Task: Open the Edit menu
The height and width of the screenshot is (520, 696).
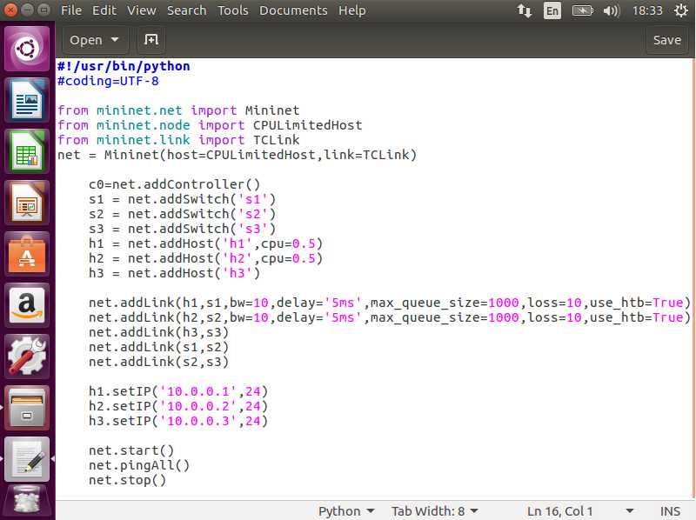Action: [x=104, y=10]
